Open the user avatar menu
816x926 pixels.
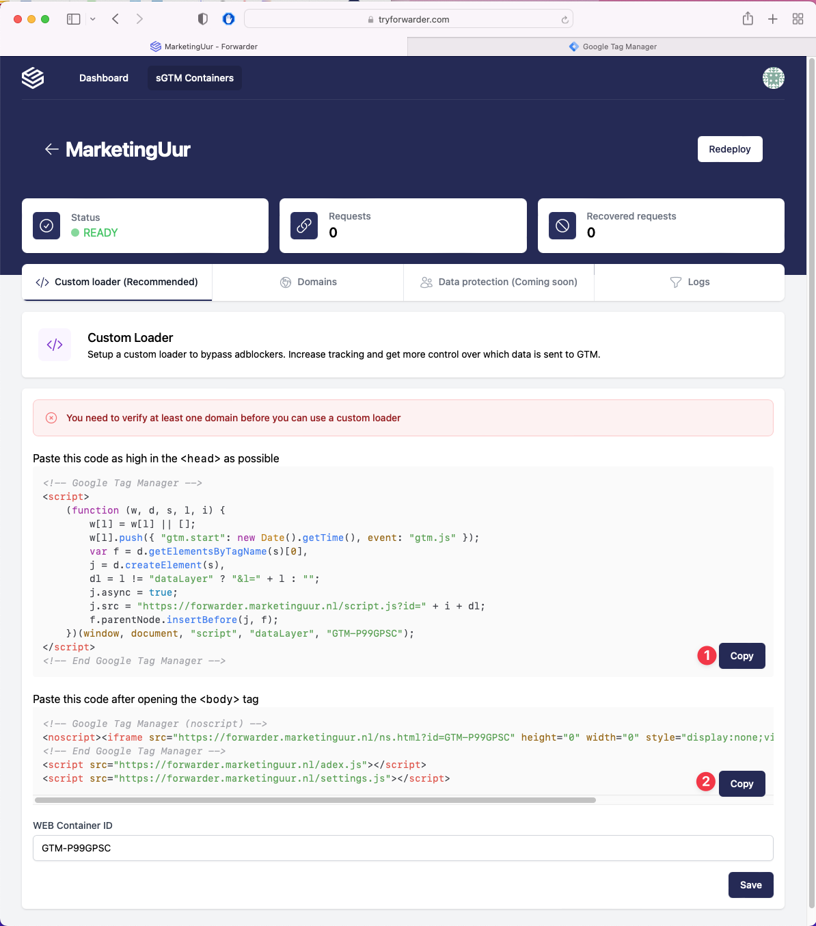click(x=773, y=78)
